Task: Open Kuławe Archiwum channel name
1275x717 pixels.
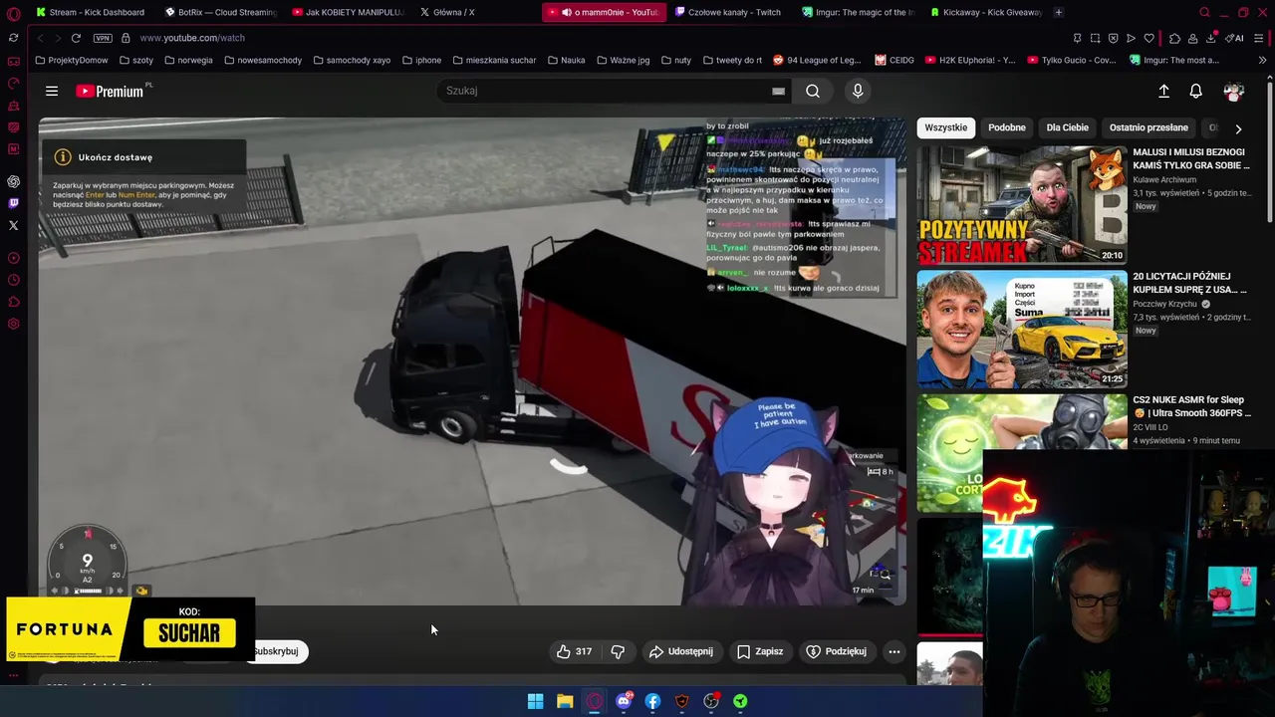Action: coord(1164,180)
